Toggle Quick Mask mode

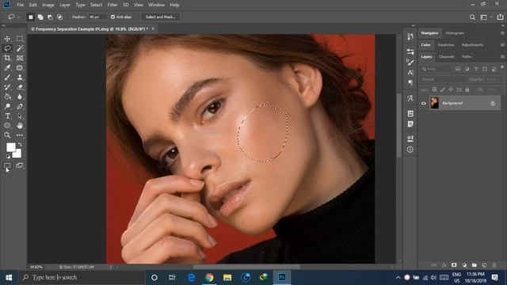[7, 165]
